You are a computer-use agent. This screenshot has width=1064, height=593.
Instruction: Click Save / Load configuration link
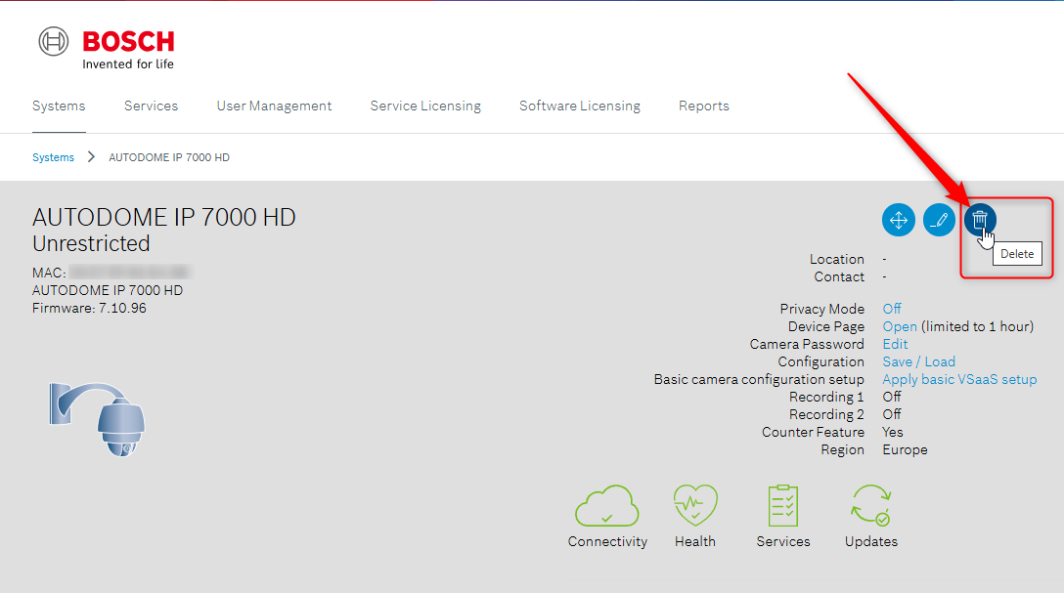pos(918,361)
